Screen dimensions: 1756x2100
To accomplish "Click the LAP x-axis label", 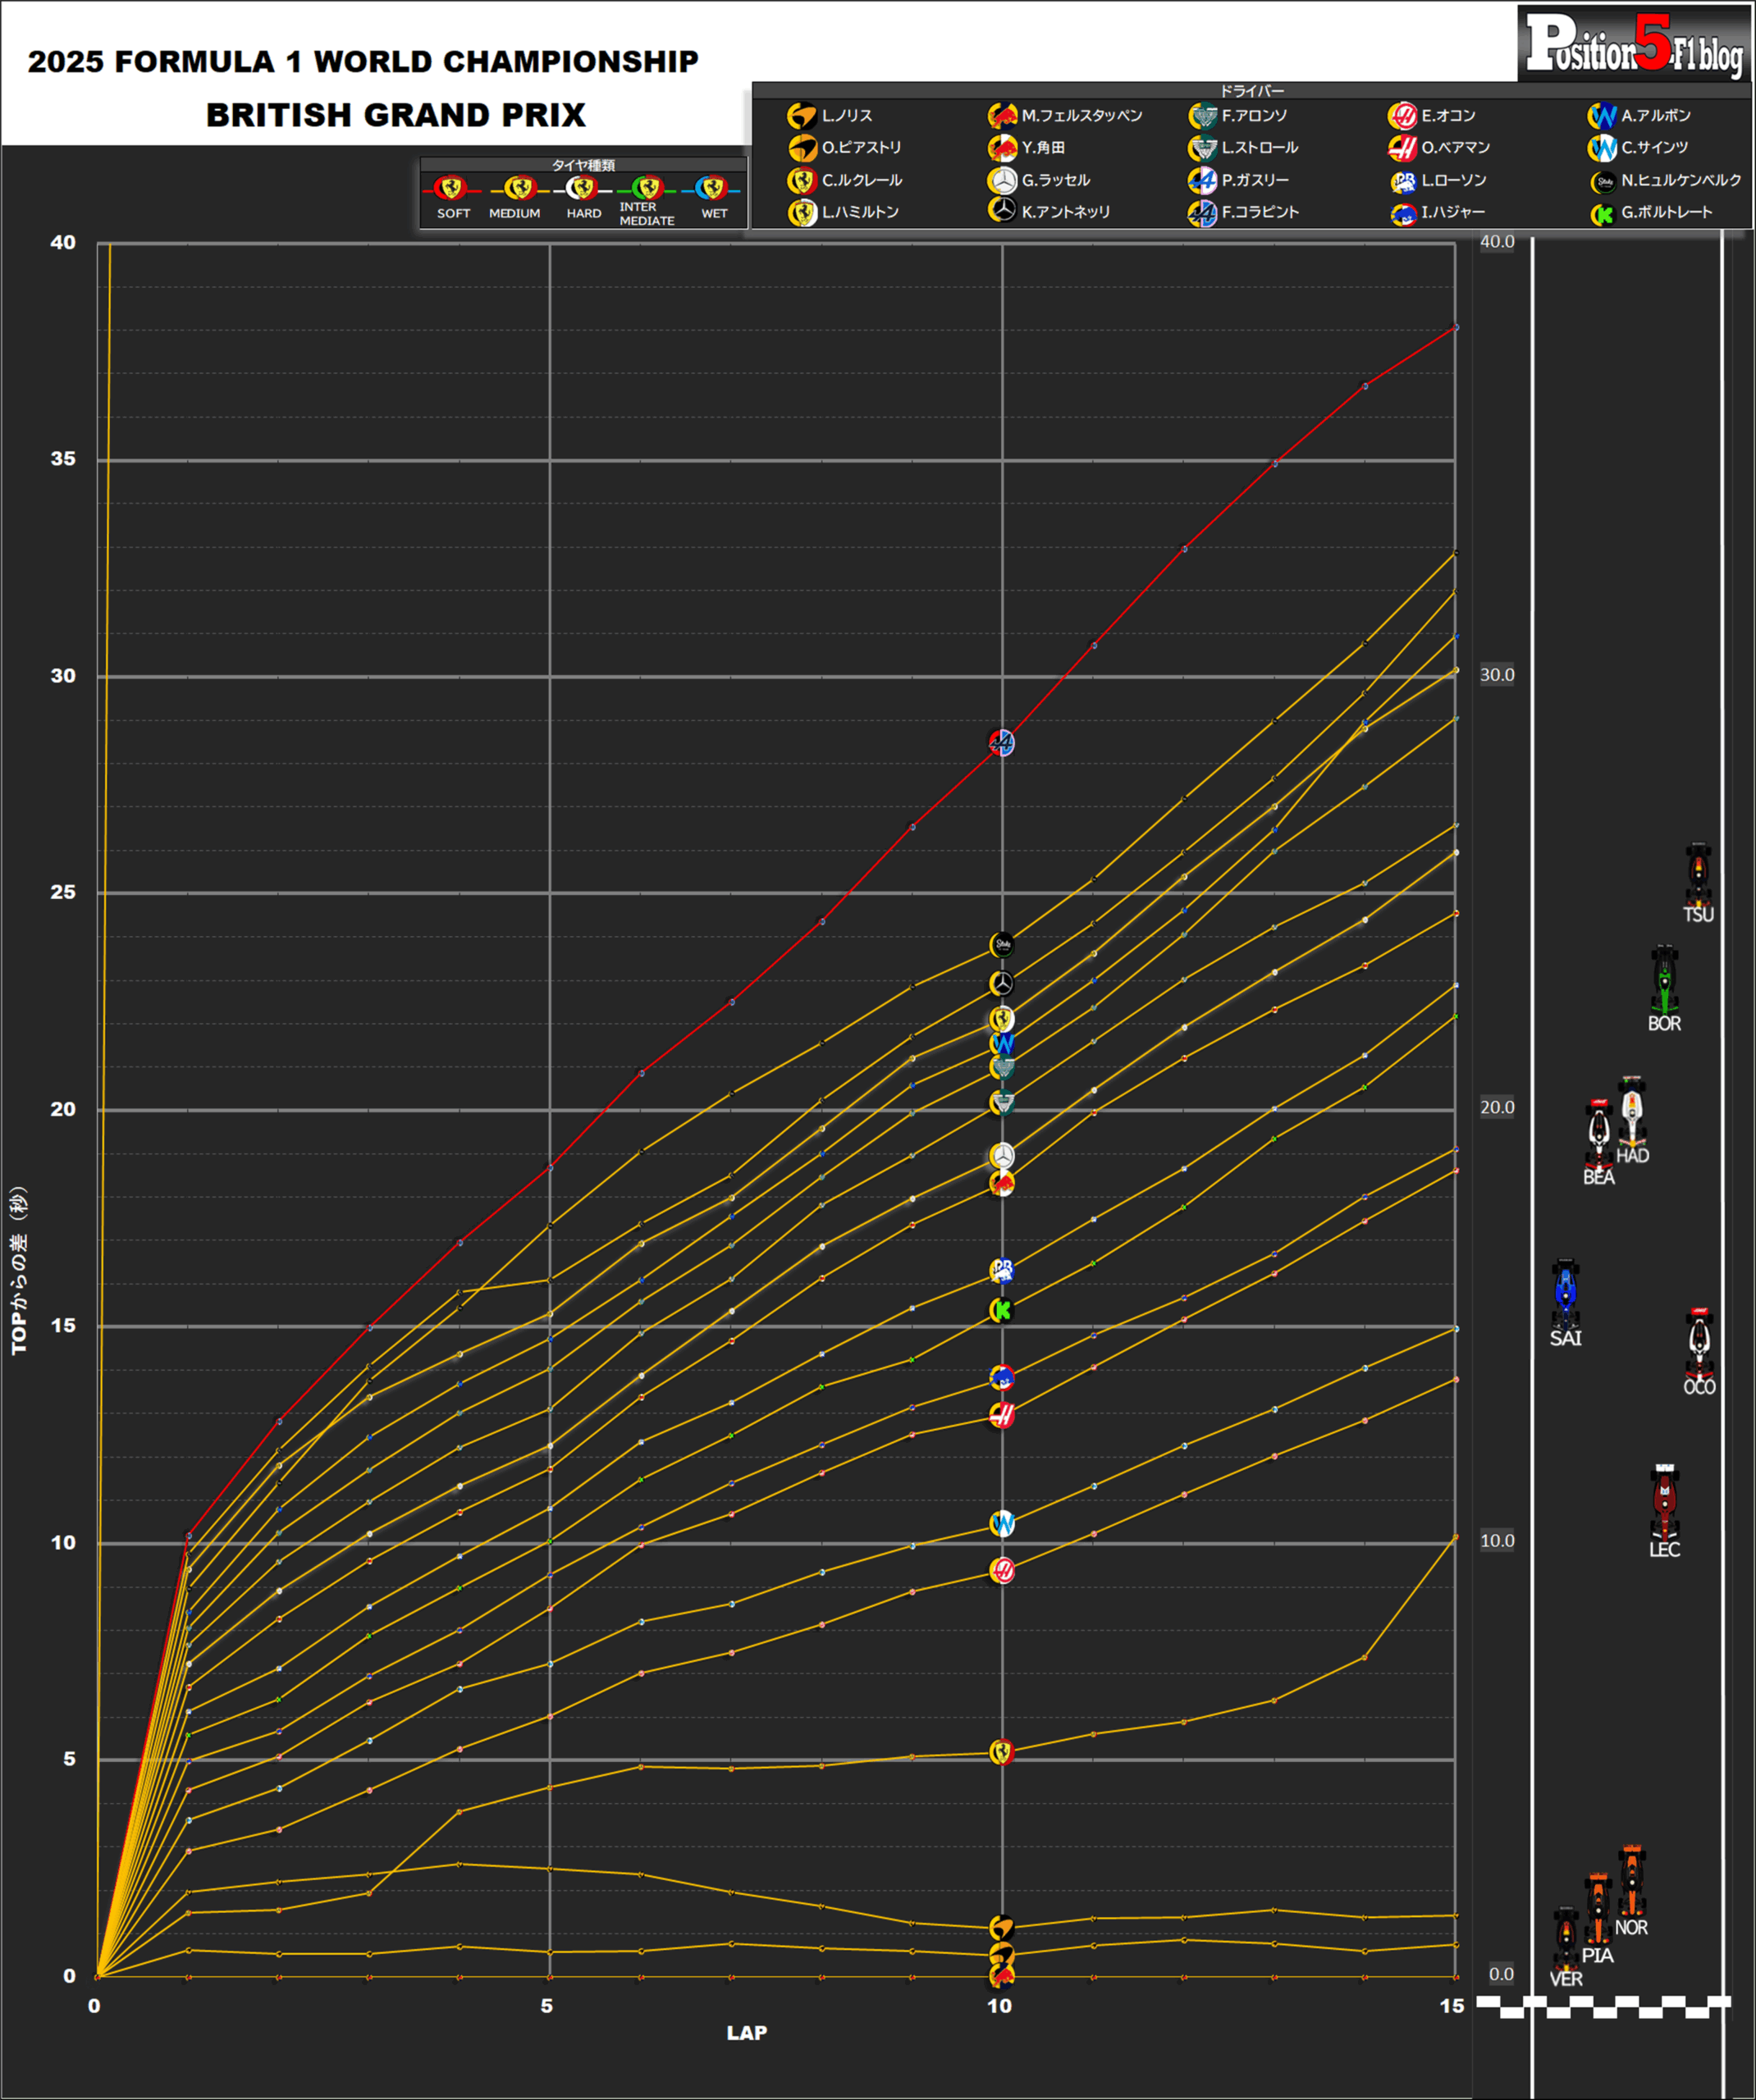I will point(747,2032).
